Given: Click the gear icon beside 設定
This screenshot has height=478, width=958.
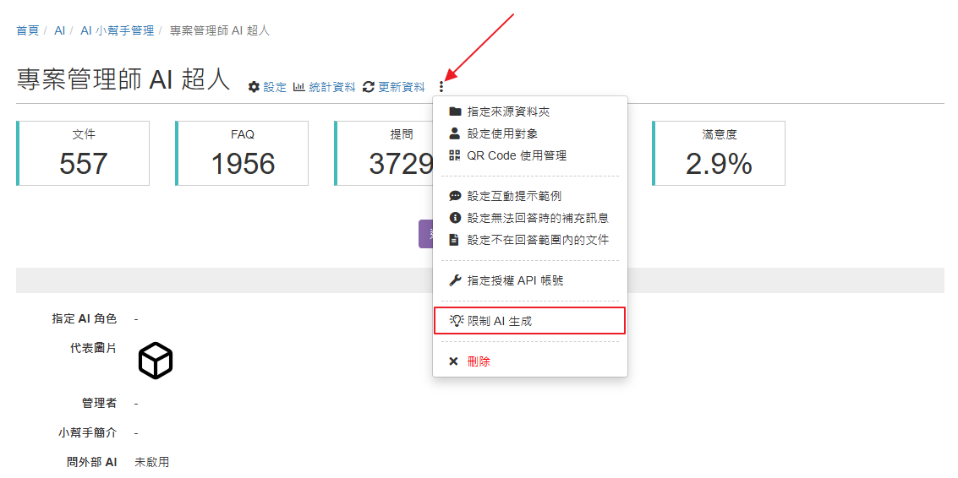Looking at the screenshot, I should (254, 87).
